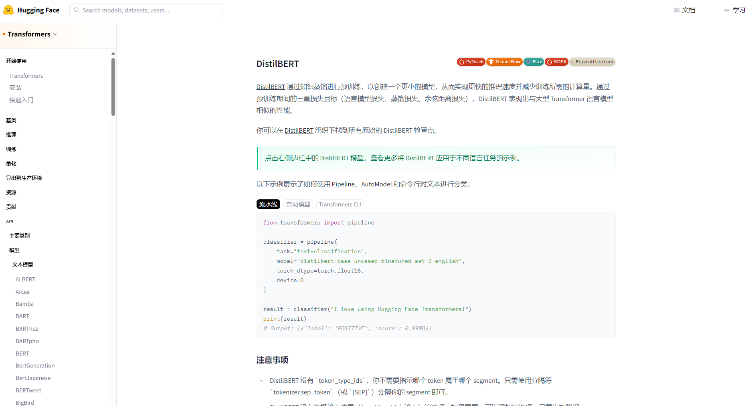The width and height of the screenshot is (754, 406).
Task: Open the ALBERT model page
Action: coord(25,279)
